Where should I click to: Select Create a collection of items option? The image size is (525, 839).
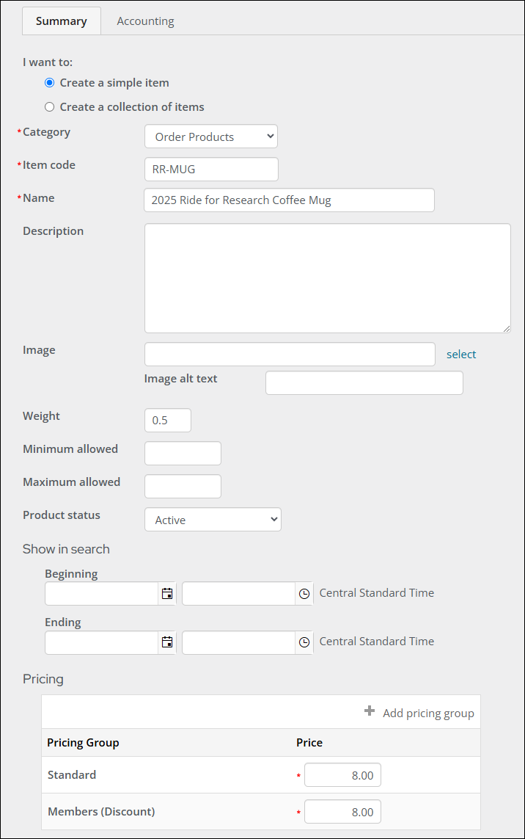point(50,106)
